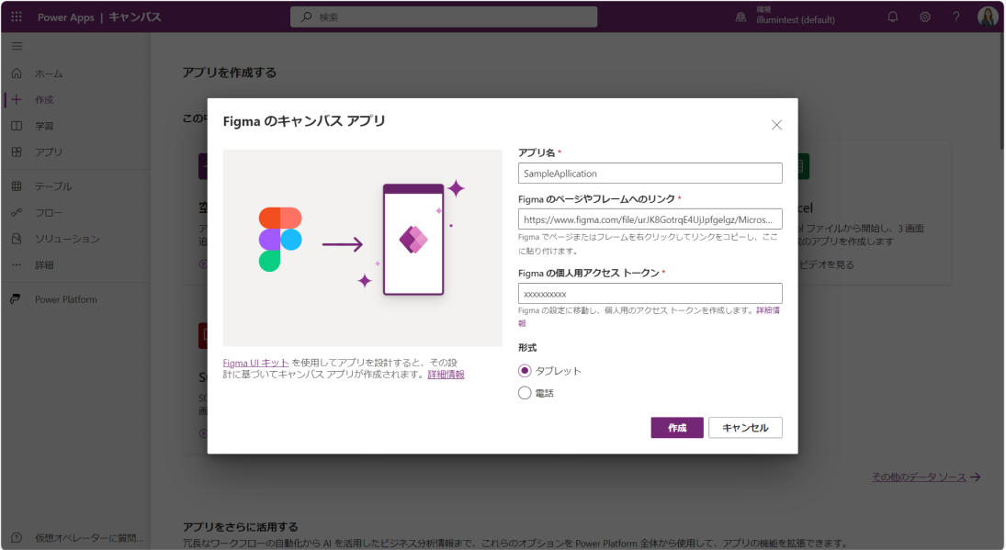The height and width of the screenshot is (550, 1006).
Task: Click the Figma link URL input field
Action: coord(650,219)
